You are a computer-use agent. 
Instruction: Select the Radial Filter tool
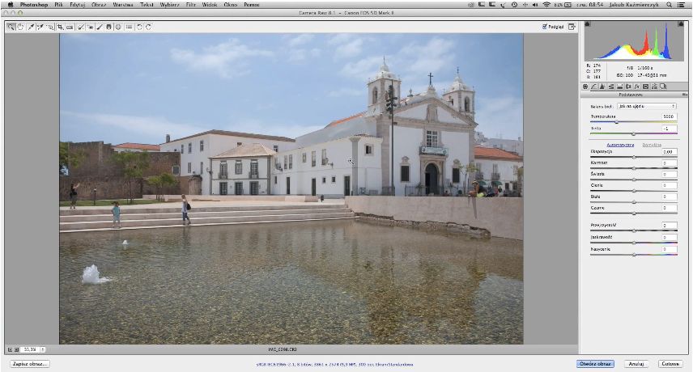click(x=118, y=27)
